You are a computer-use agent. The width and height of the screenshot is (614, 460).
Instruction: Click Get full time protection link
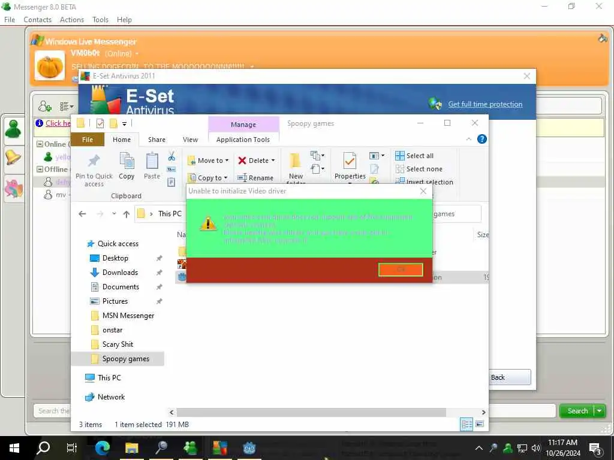pos(485,104)
